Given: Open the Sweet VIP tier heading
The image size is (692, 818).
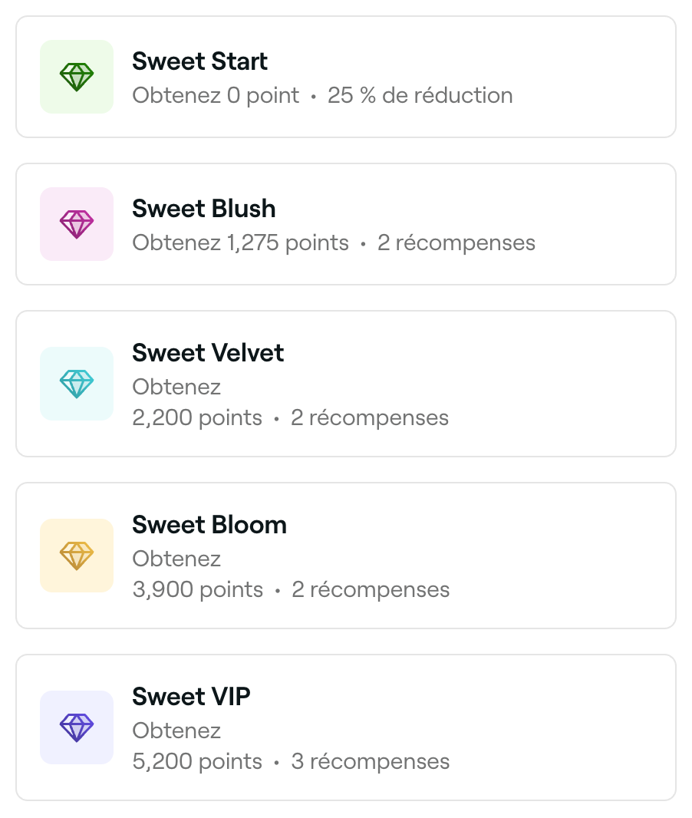Looking at the screenshot, I should [191, 697].
